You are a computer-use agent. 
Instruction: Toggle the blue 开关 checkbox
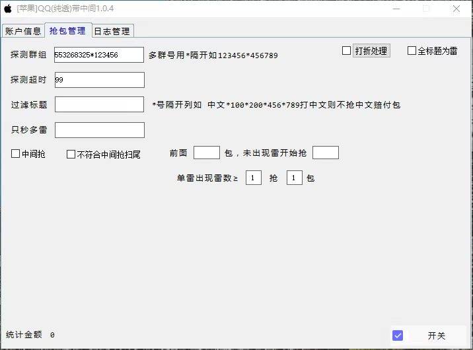(398, 335)
